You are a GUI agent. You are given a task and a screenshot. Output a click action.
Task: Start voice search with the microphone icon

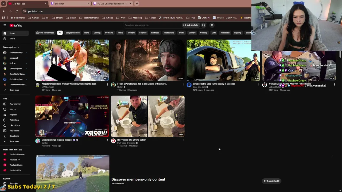(x=212, y=25)
